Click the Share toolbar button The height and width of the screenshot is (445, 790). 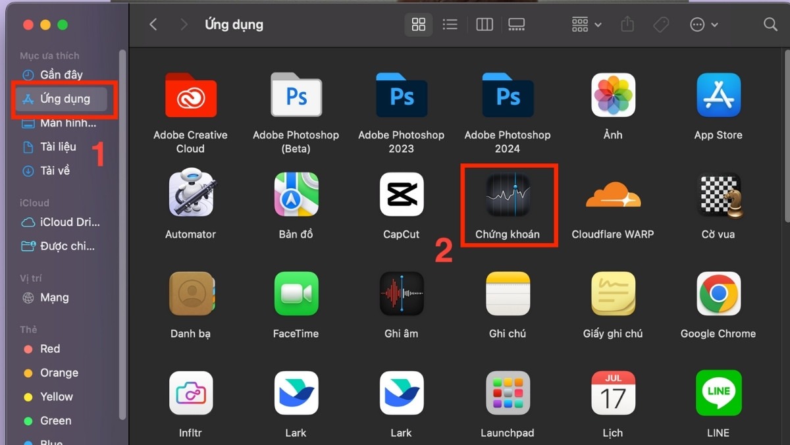click(x=627, y=24)
